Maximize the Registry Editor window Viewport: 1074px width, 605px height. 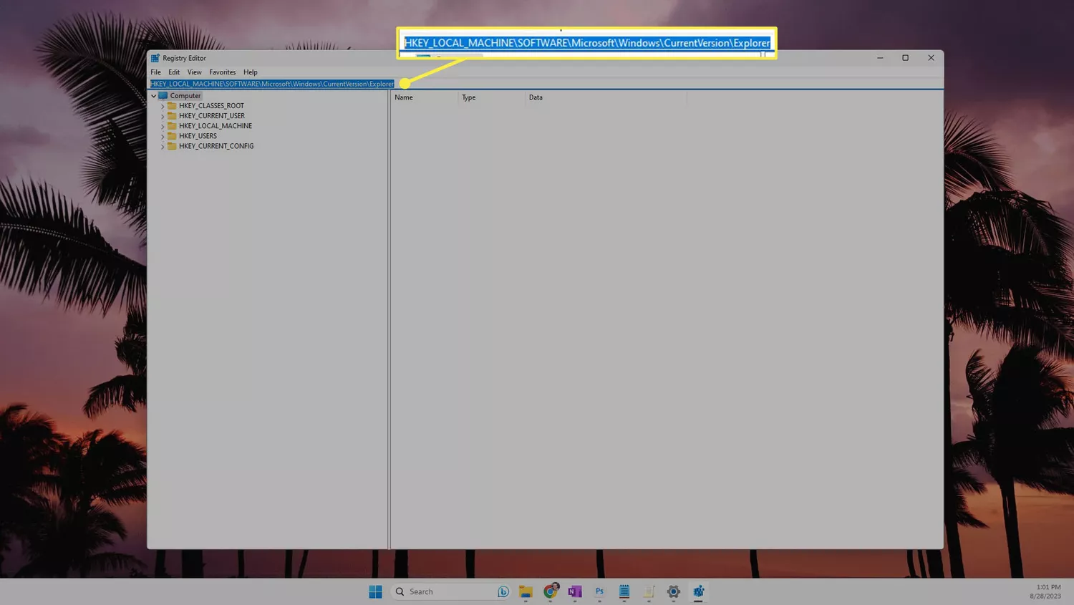click(906, 58)
